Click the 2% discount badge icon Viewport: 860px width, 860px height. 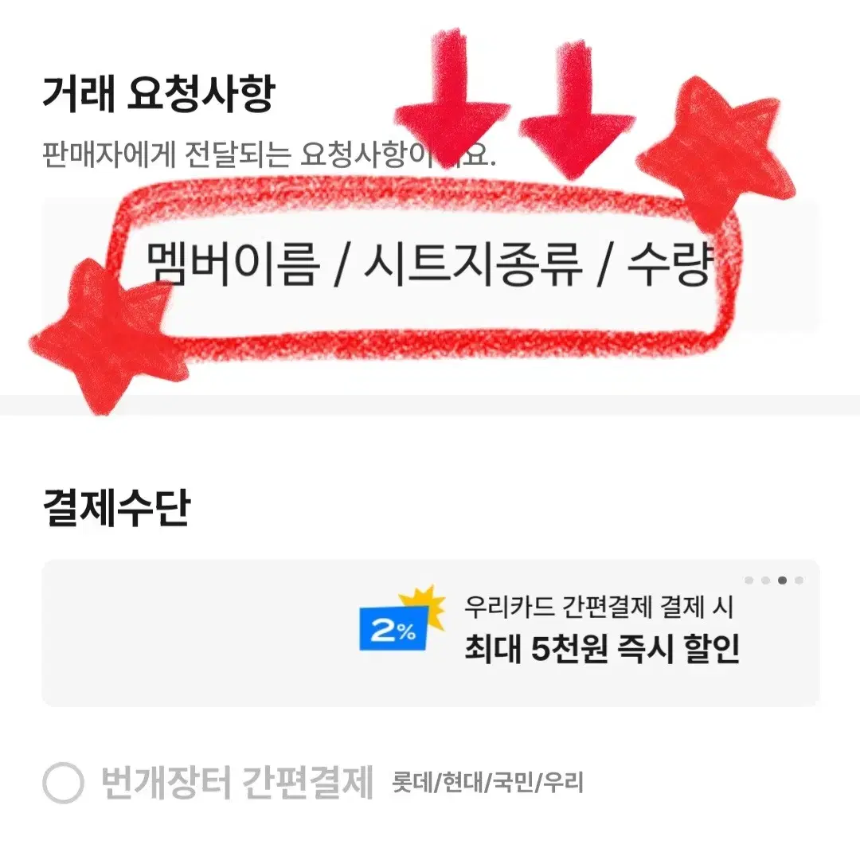pos(394,628)
